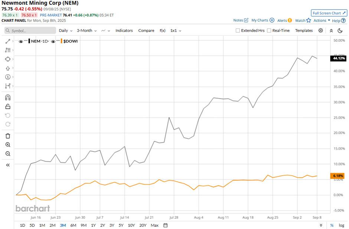This screenshot has height=229, width=349.
Task: Click the 6.18% DOWI value label
Action: pos(337,176)
